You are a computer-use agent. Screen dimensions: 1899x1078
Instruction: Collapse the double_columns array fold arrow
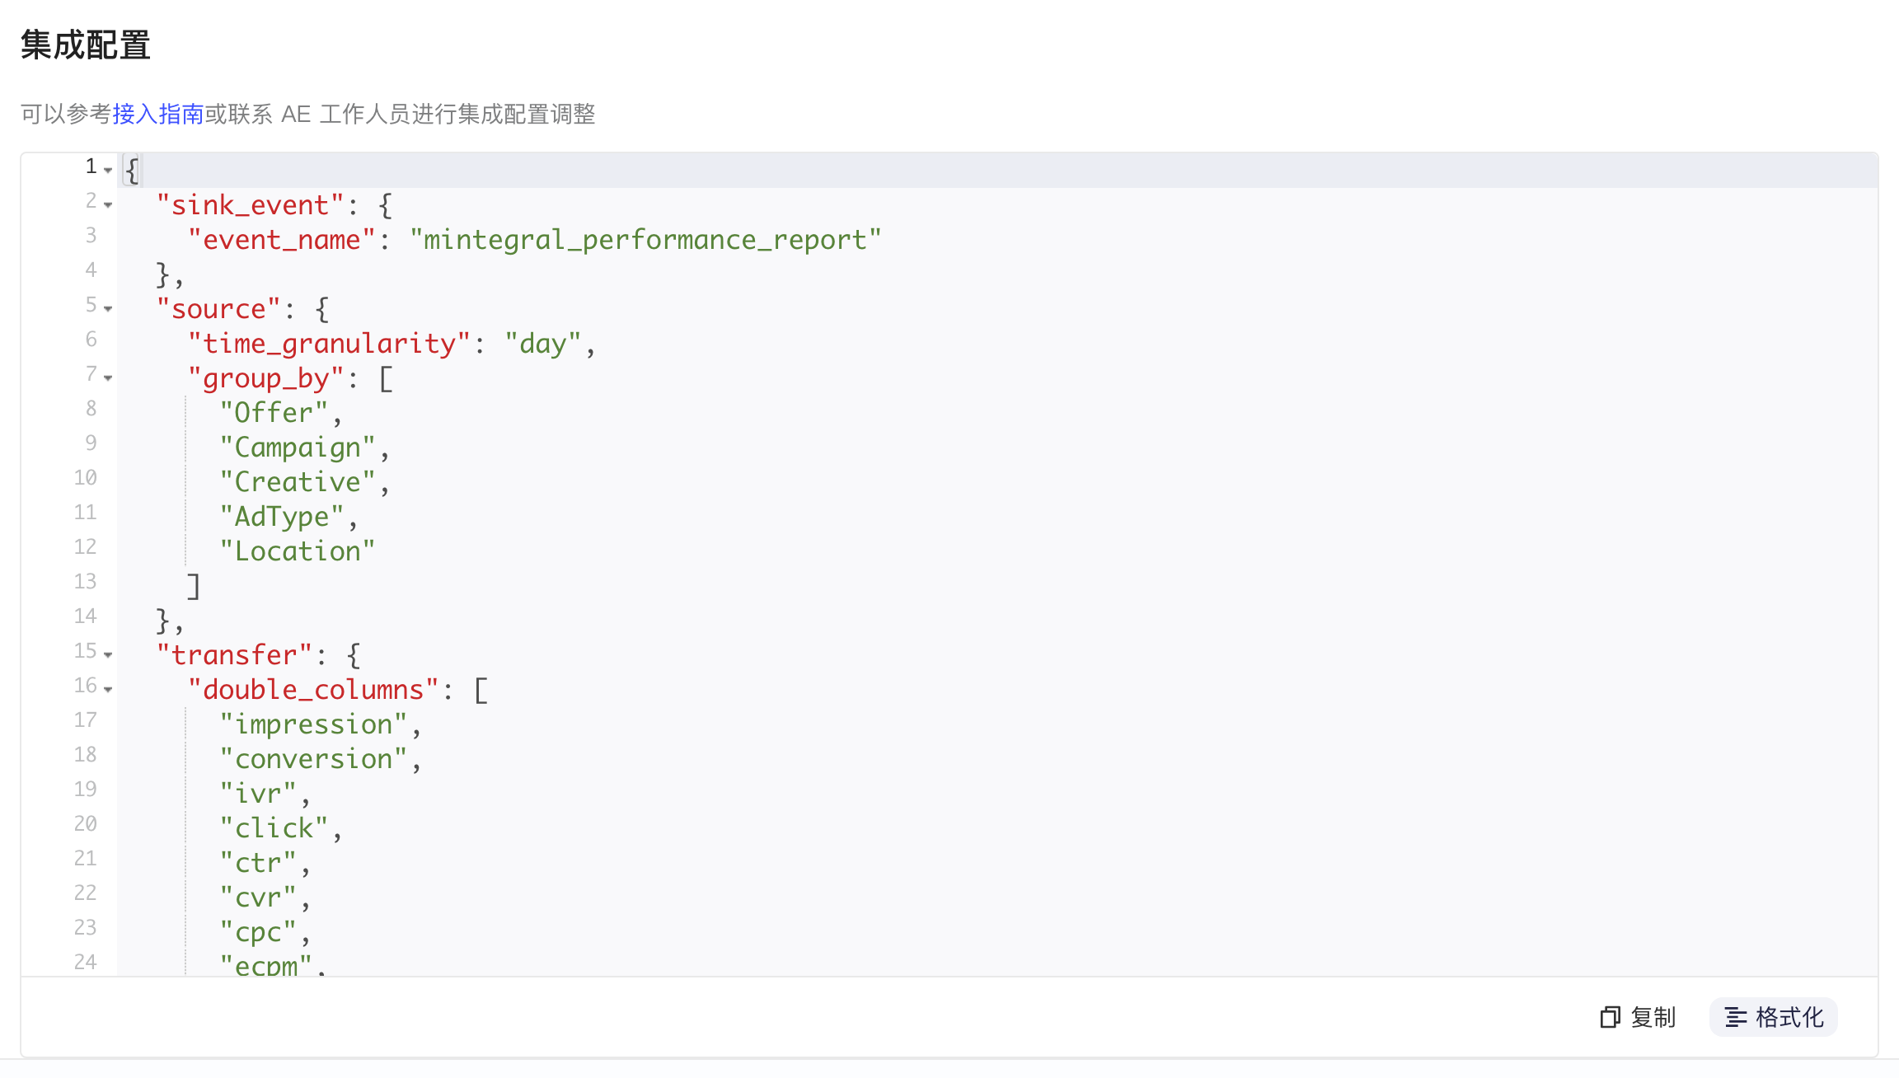(x=108, y=689)
